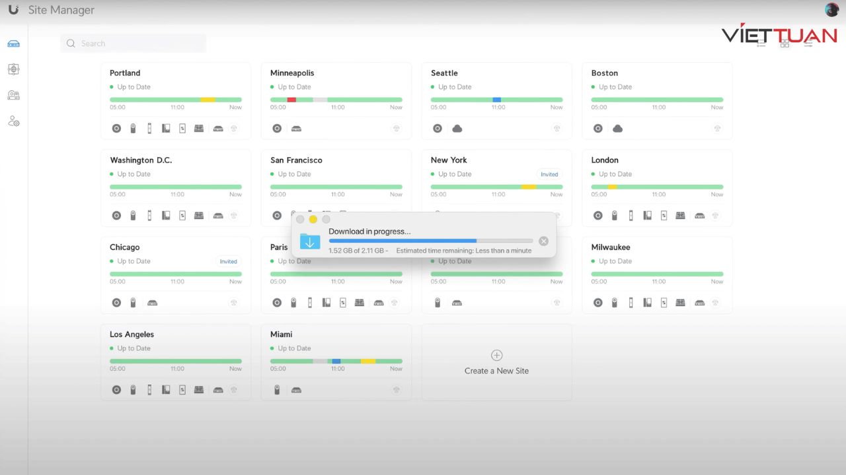The width and height of the screenshot is (846, 475).
Task: Click the blue segment on Seattle timeline
Action: tap(497, 100)
